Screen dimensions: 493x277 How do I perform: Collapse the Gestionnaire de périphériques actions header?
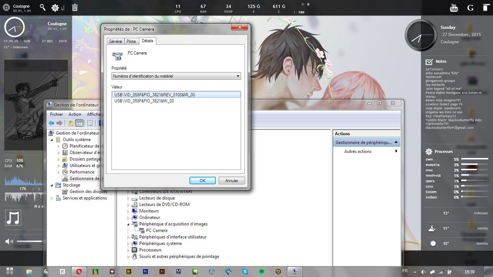point(396,142)
